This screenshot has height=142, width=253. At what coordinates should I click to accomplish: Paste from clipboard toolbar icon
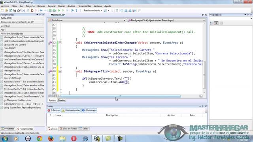32,11
